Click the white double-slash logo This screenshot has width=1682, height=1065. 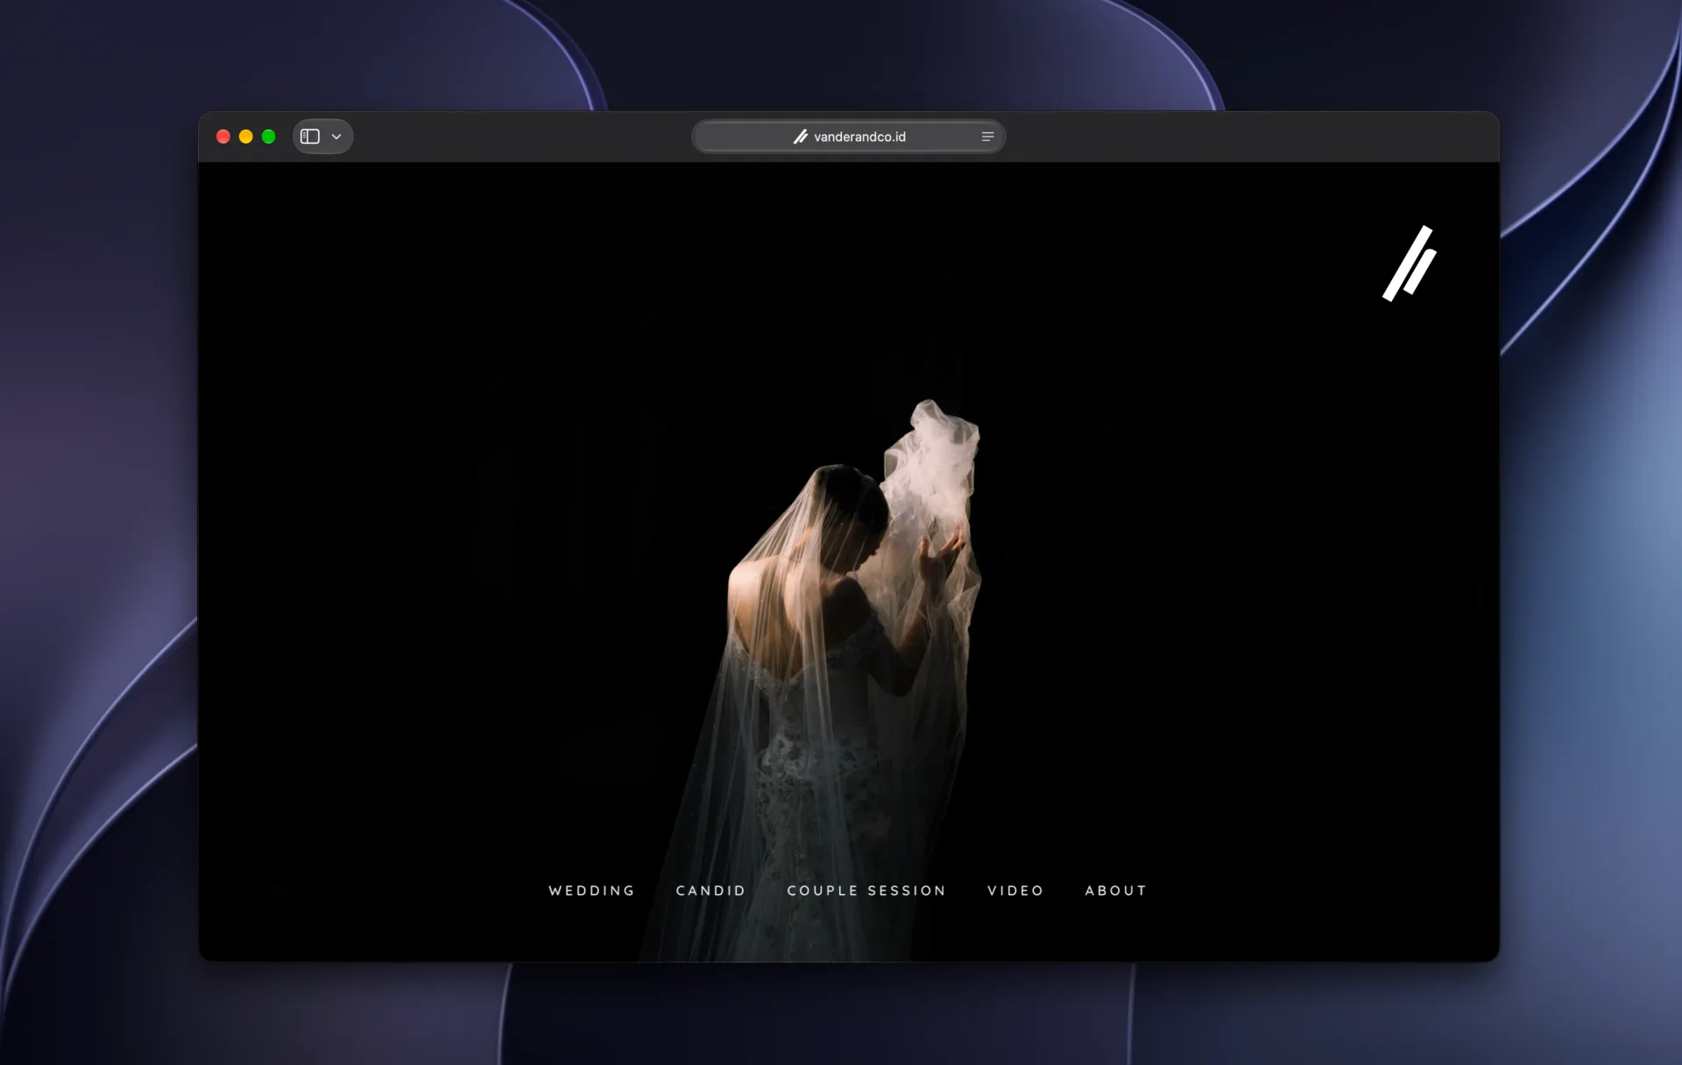tap(1410, 264)
